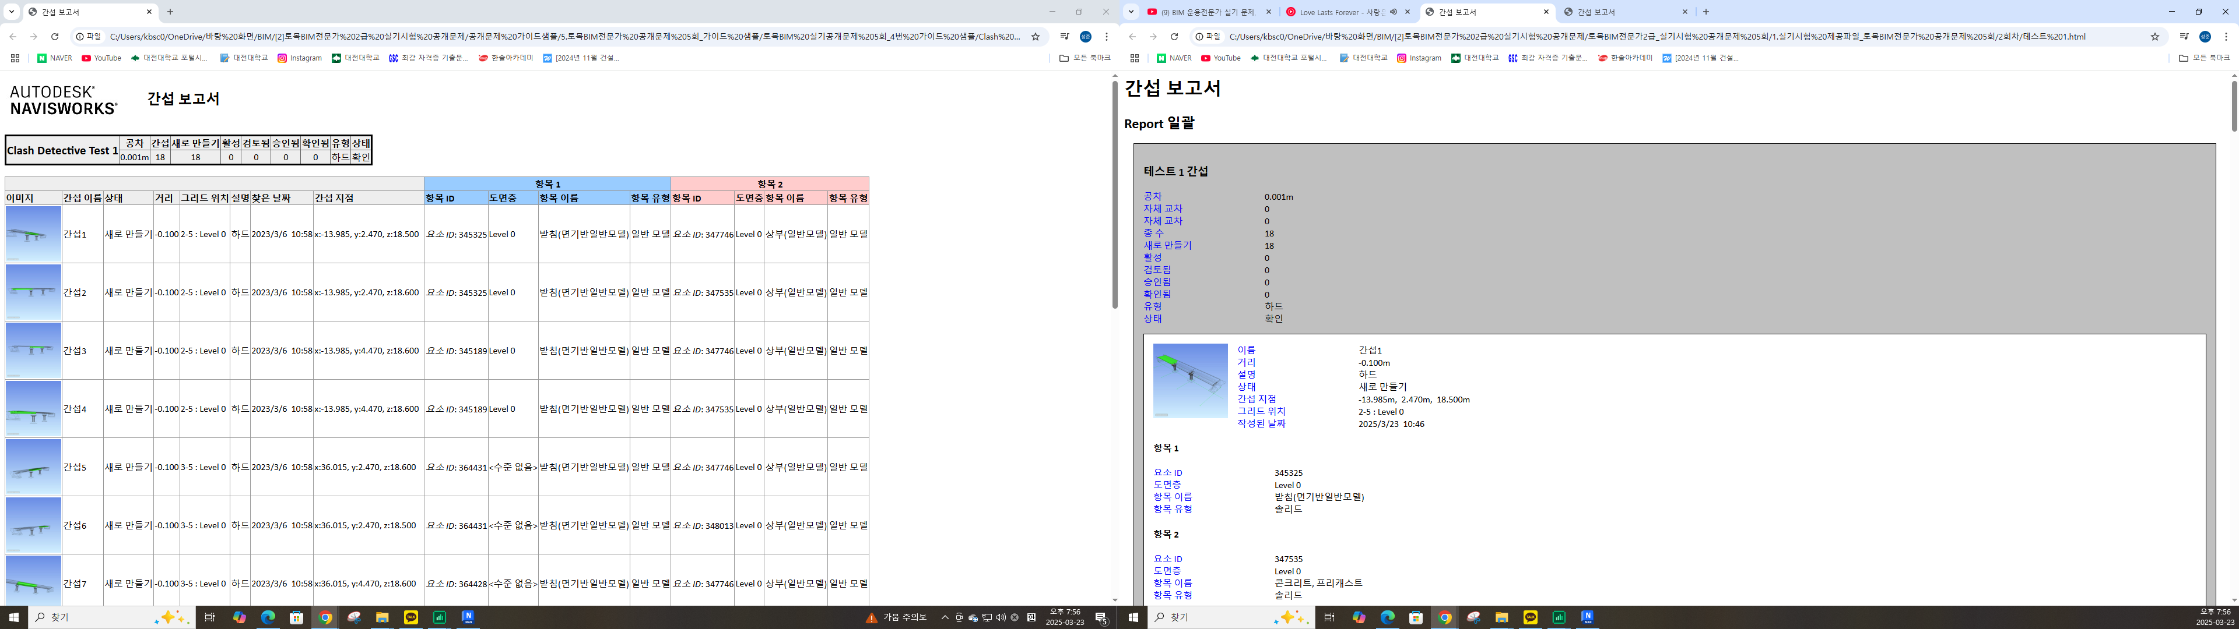2239x629 pixels.
Task: Show hidden system tray icons
Action: point(945,618)
